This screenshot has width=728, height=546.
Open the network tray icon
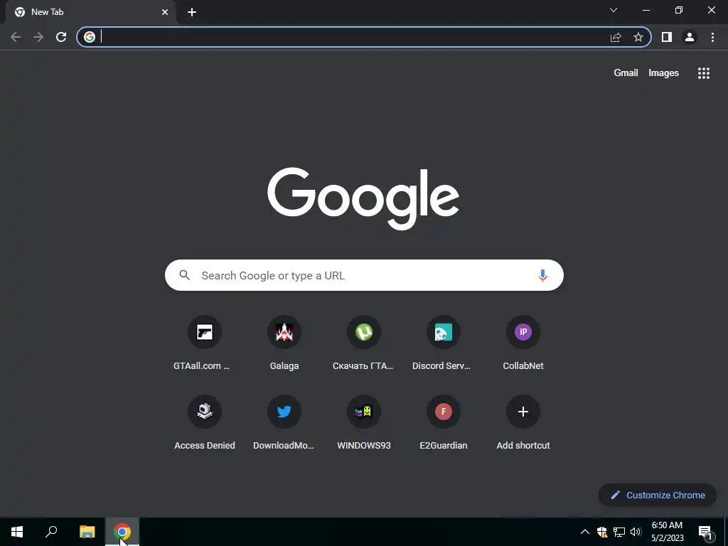pos(619,532)
